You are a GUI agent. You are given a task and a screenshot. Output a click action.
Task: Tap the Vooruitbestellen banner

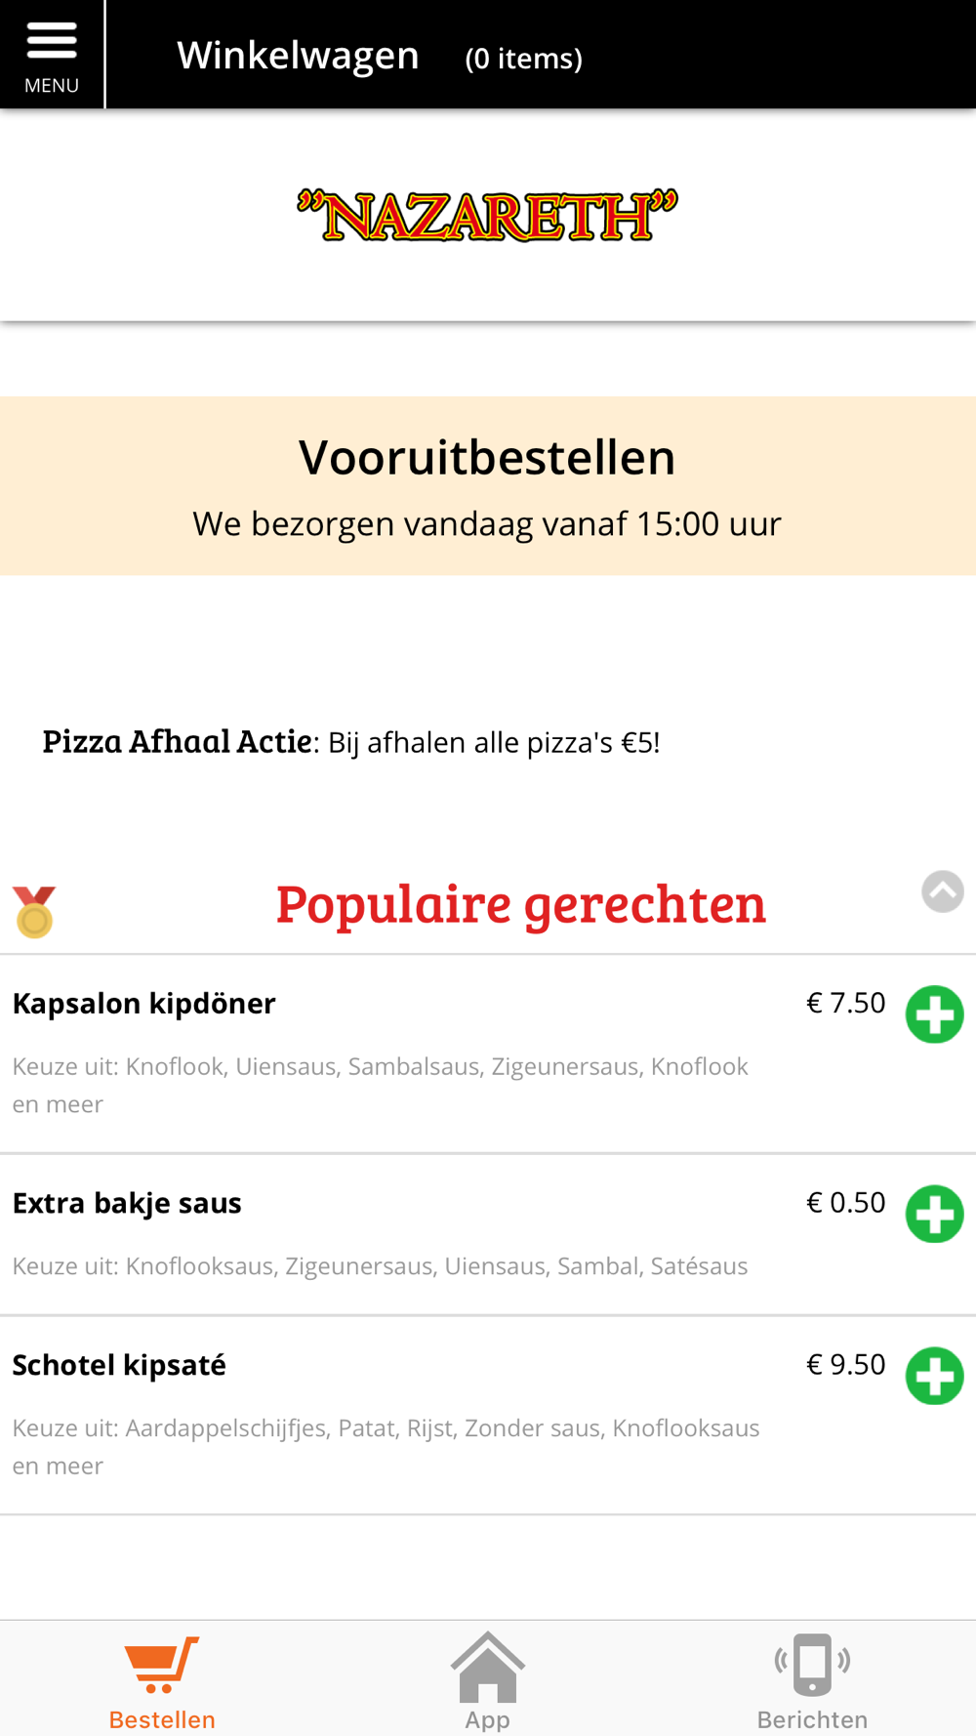pyautogui.click(x=488, y=485)
